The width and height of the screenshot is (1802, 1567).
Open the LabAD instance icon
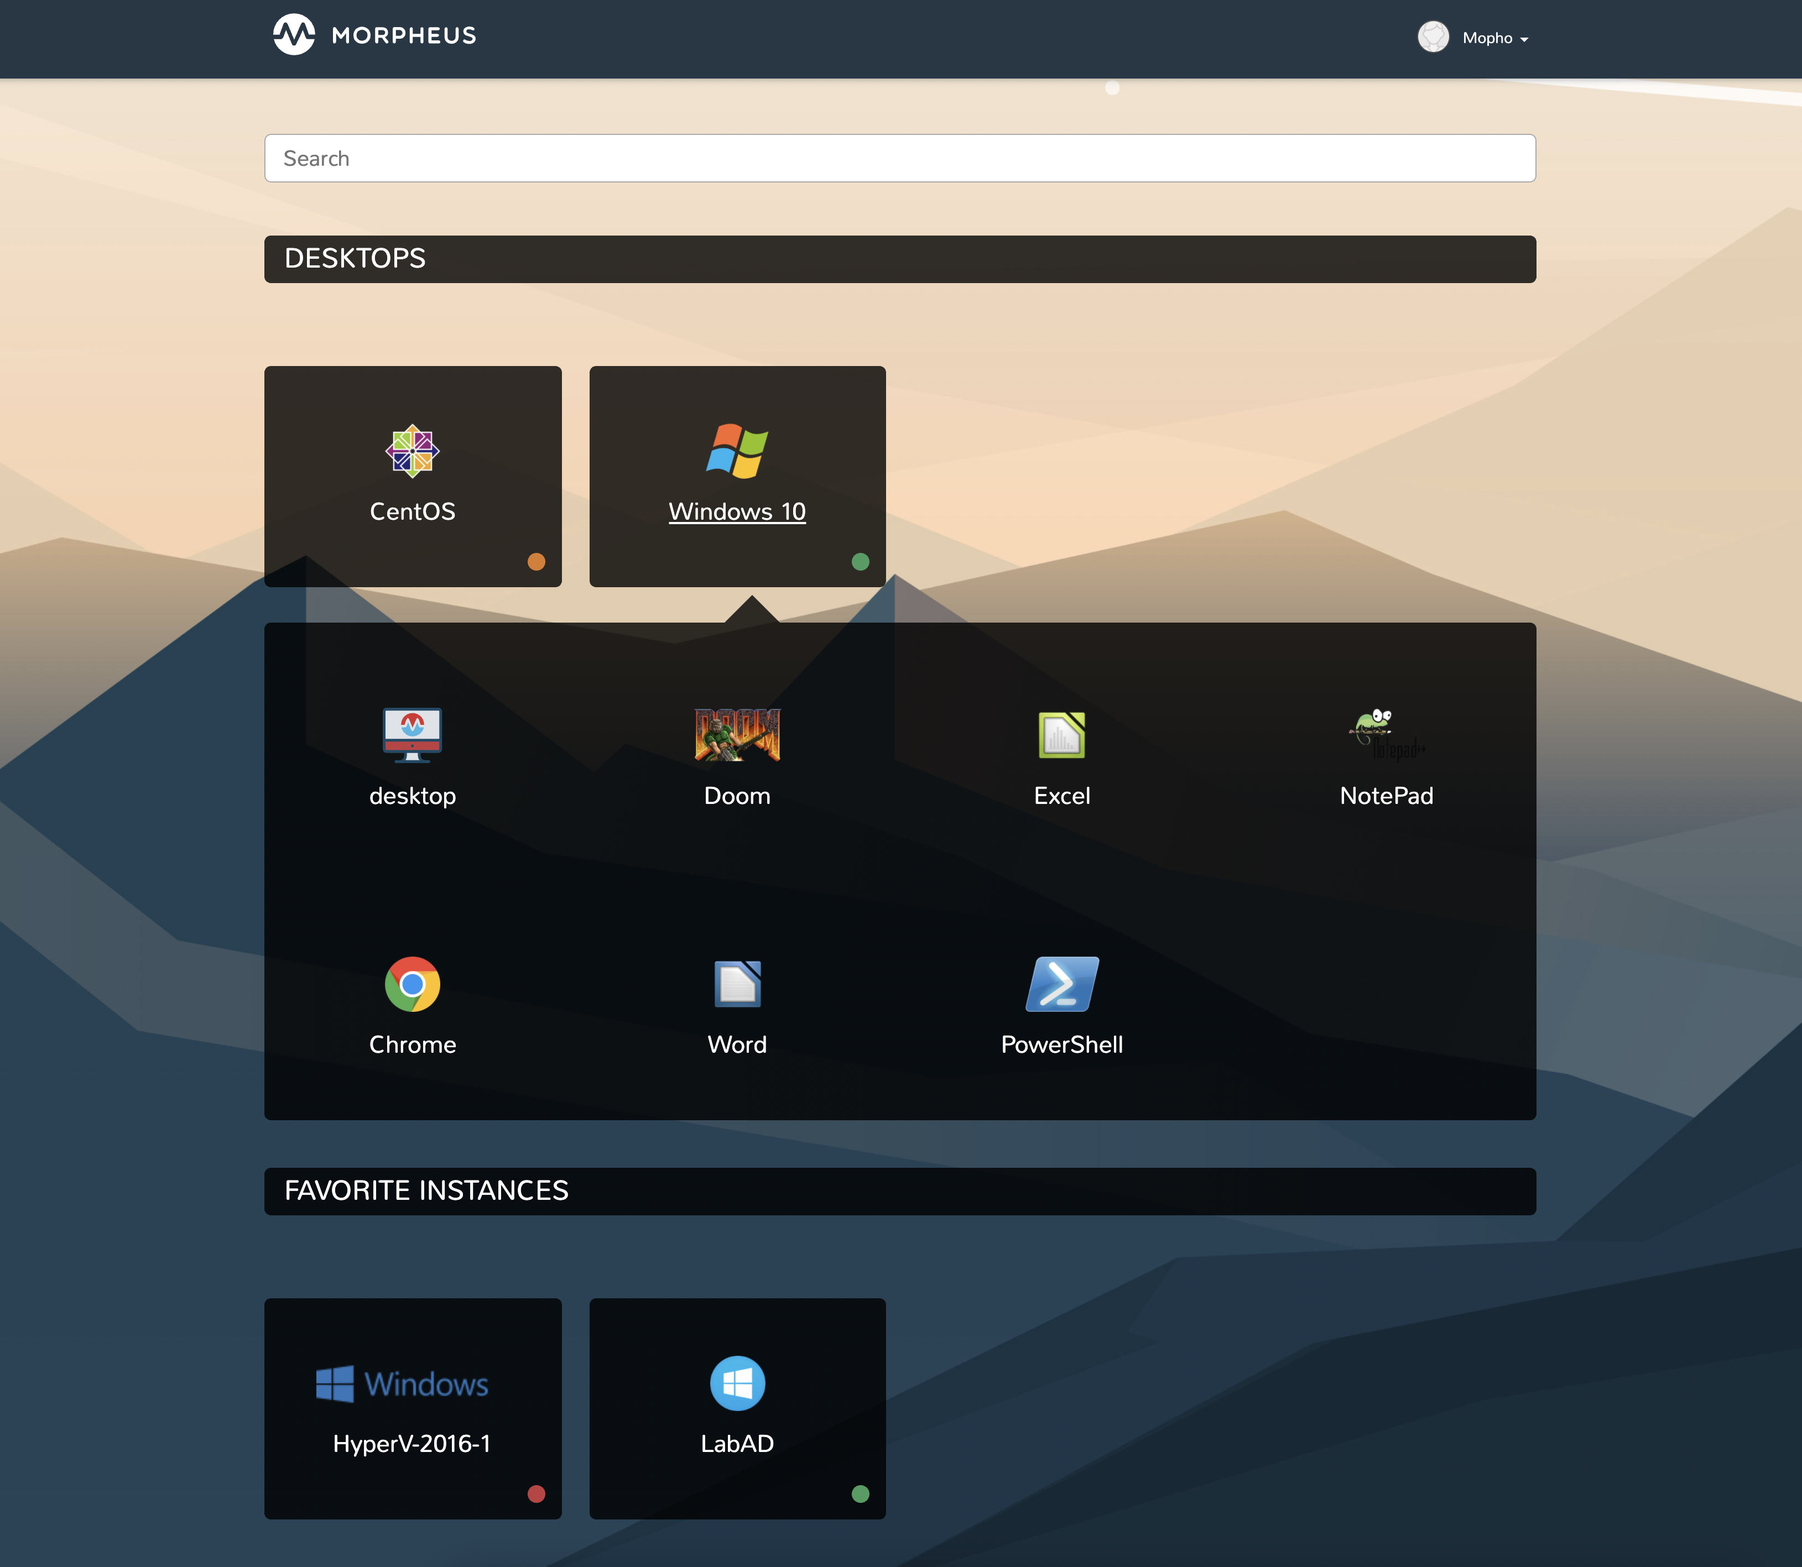pos(737,1383)
